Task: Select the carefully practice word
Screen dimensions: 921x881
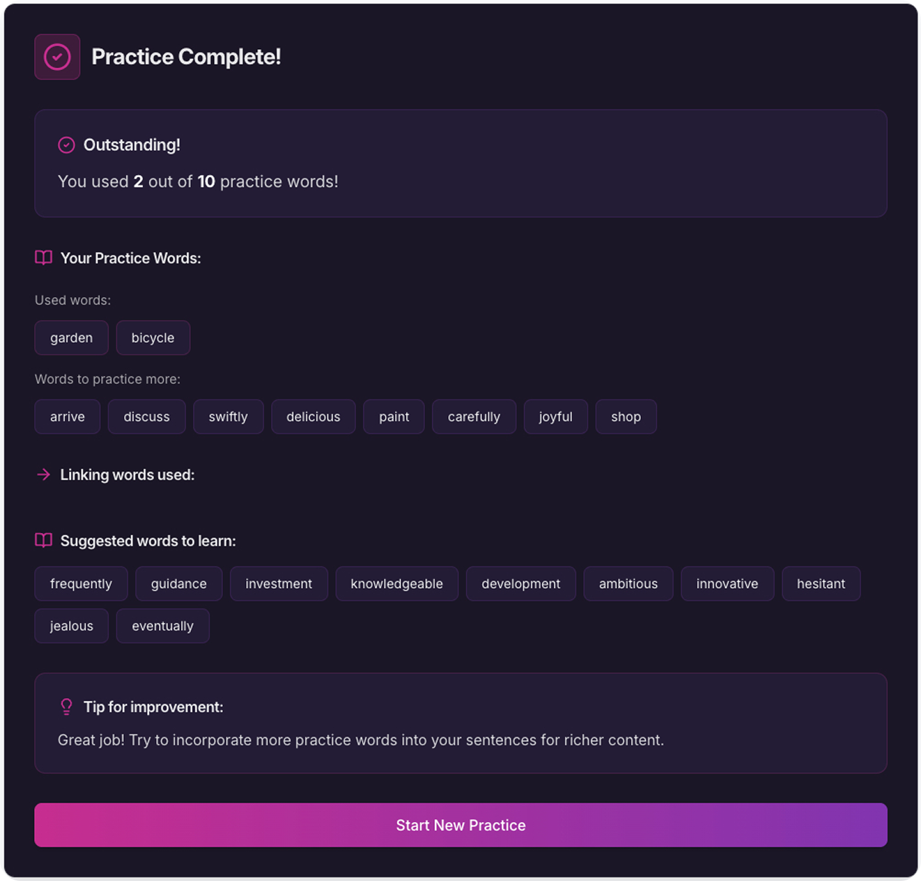Action: pos(474,416)
